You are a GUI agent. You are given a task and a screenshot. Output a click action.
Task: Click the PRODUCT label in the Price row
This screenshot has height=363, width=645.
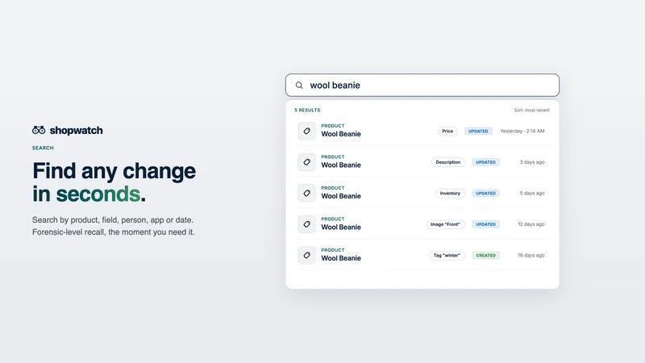(333, 126)
